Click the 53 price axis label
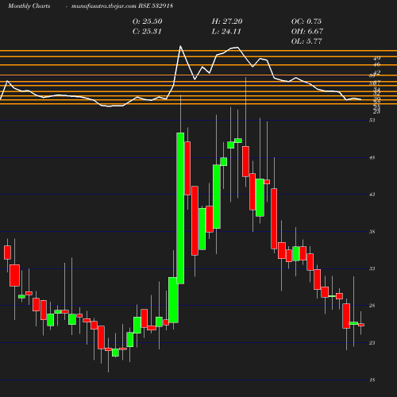The width and height of the screenshot is (397, 397). 372,120
